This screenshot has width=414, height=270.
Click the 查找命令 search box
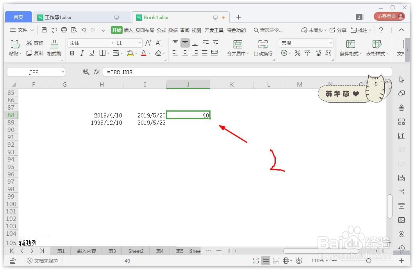(x=268, y=30)
